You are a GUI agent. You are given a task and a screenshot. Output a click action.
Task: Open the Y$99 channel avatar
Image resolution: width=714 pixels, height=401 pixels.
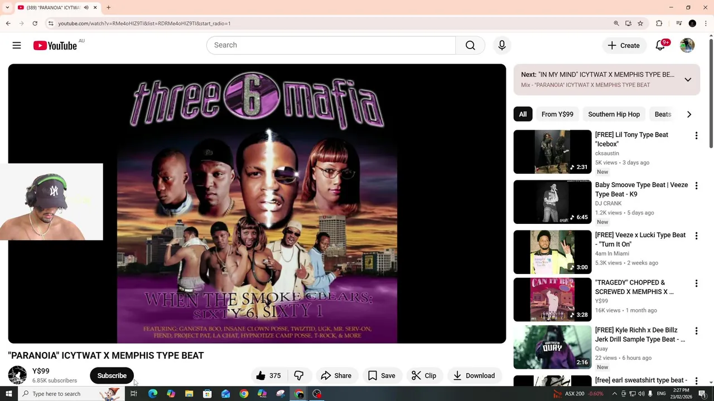pyautogui.click(x=17, y=375)
